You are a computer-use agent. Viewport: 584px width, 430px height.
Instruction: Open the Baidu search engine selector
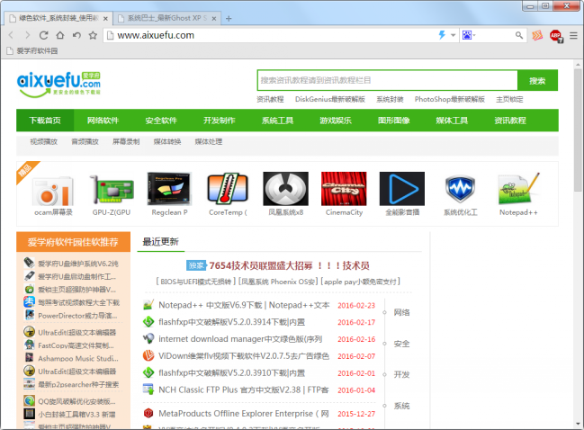pyautogui.click(x=469, y=35)
